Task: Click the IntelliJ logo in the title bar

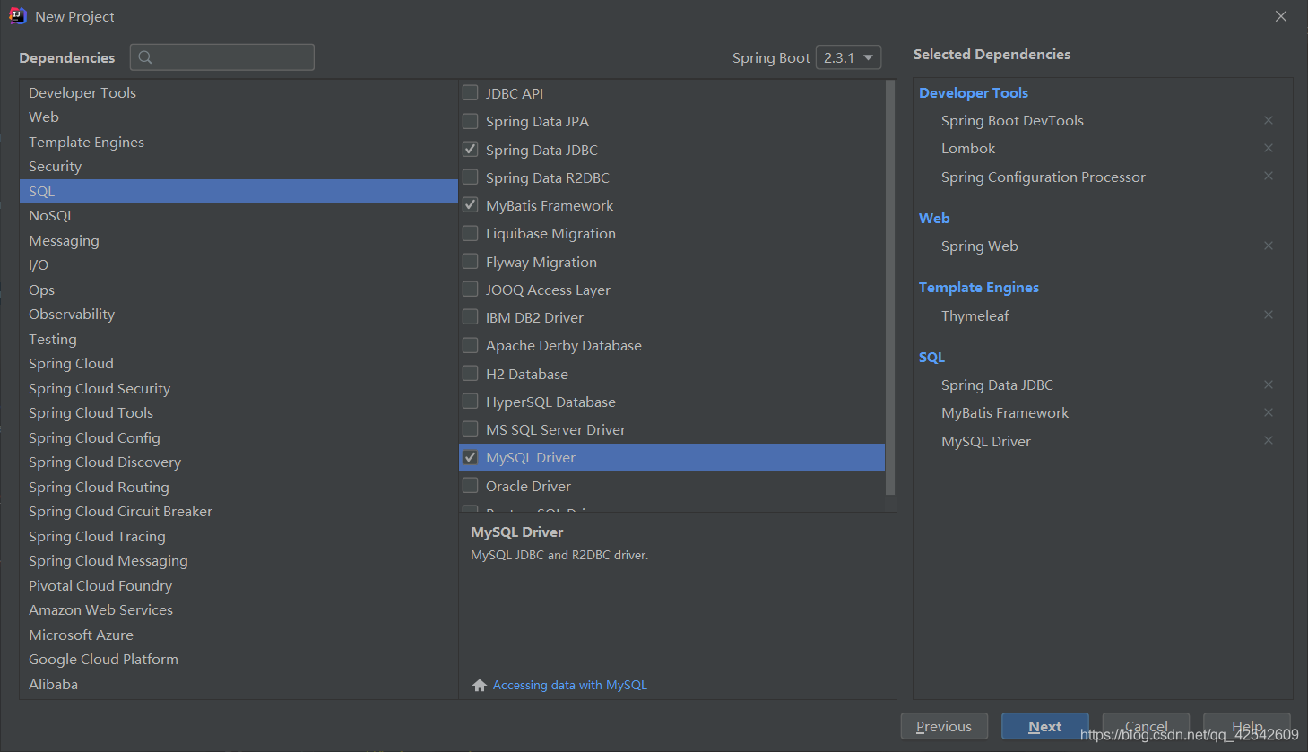Action: pos(17,16)
